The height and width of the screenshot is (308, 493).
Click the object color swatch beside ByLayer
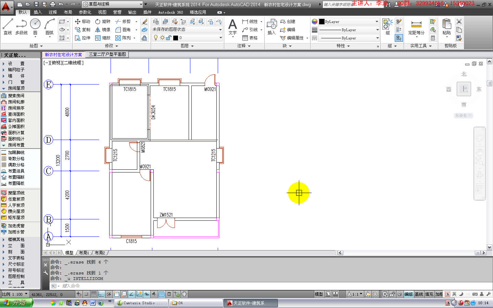[x=321, y=22]
